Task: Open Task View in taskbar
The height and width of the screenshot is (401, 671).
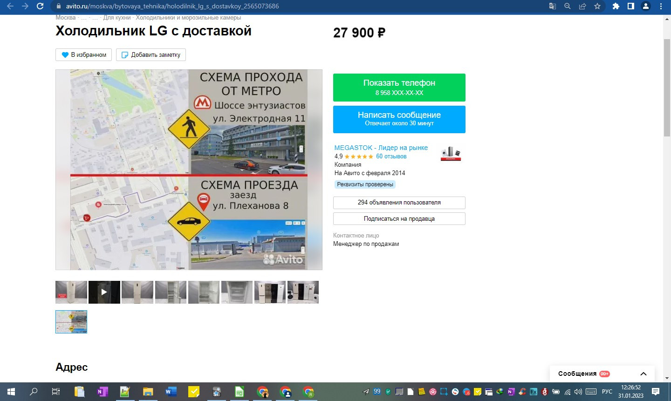Action: pyautogui.click(x=56, y=392)
